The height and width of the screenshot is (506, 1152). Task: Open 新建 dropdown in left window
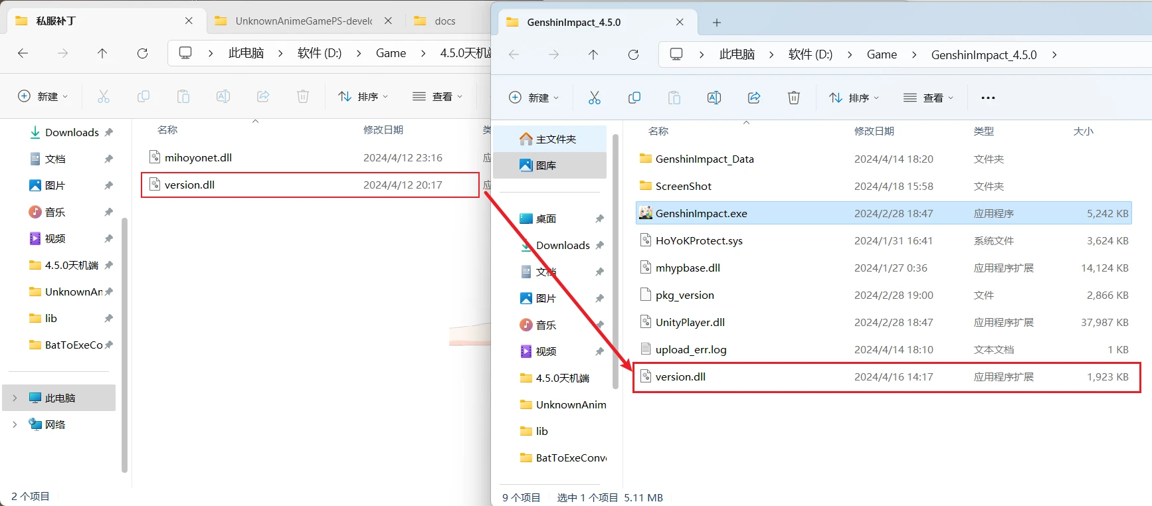(x=43, y=96)
